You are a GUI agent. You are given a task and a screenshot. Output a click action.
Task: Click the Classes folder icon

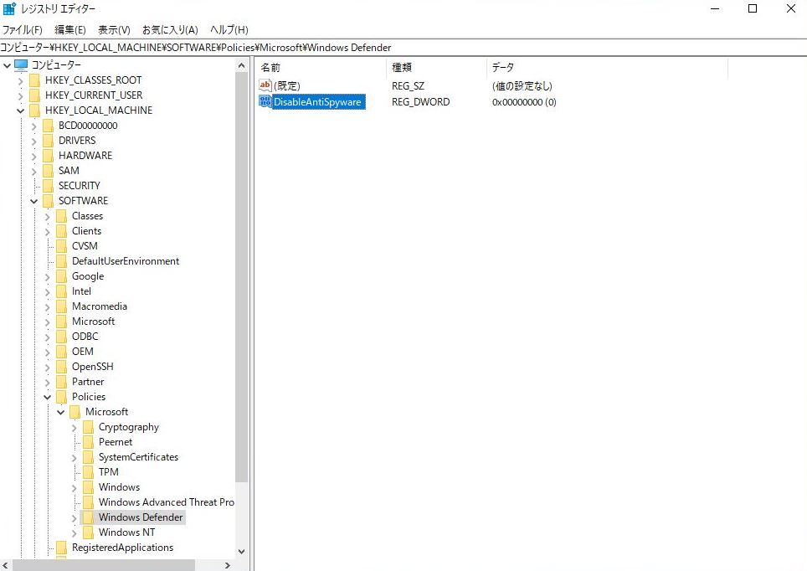click(62, 216)
